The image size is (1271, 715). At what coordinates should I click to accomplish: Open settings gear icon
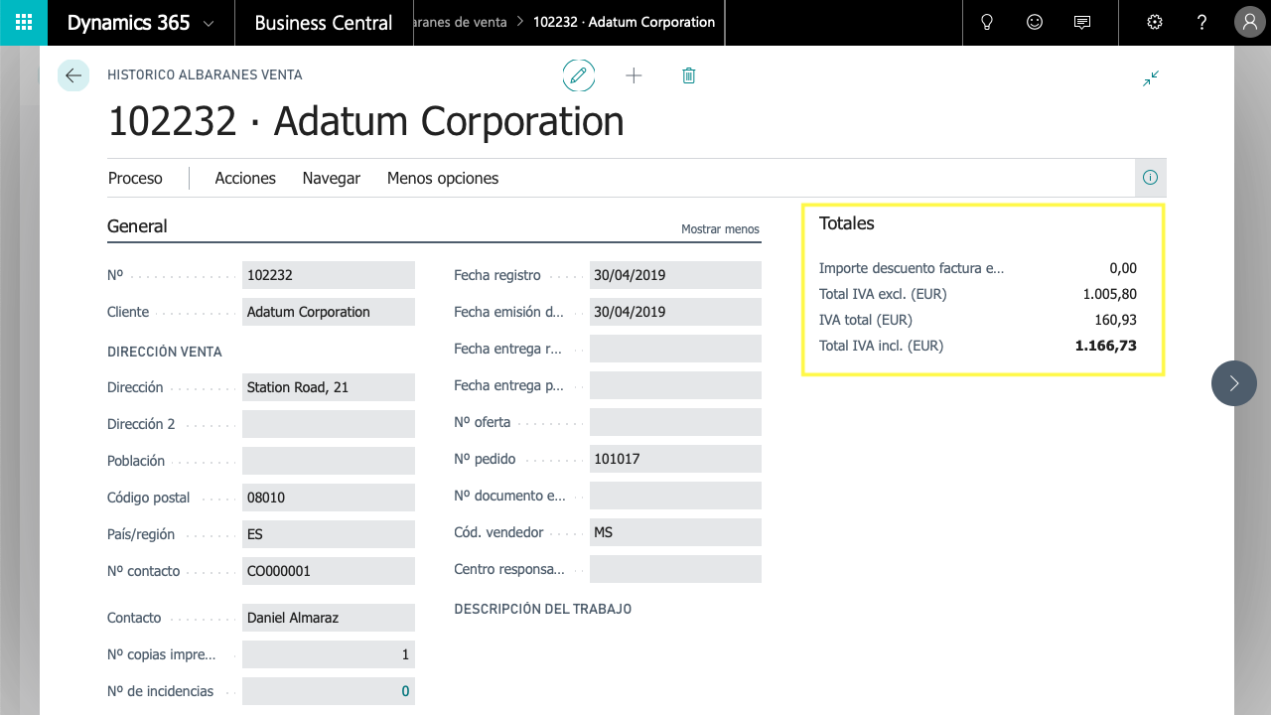pos(1154,23)
